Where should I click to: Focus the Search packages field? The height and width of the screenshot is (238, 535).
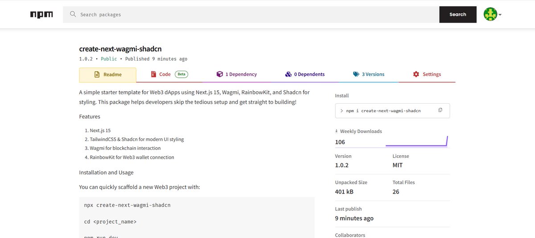[251, 15]
